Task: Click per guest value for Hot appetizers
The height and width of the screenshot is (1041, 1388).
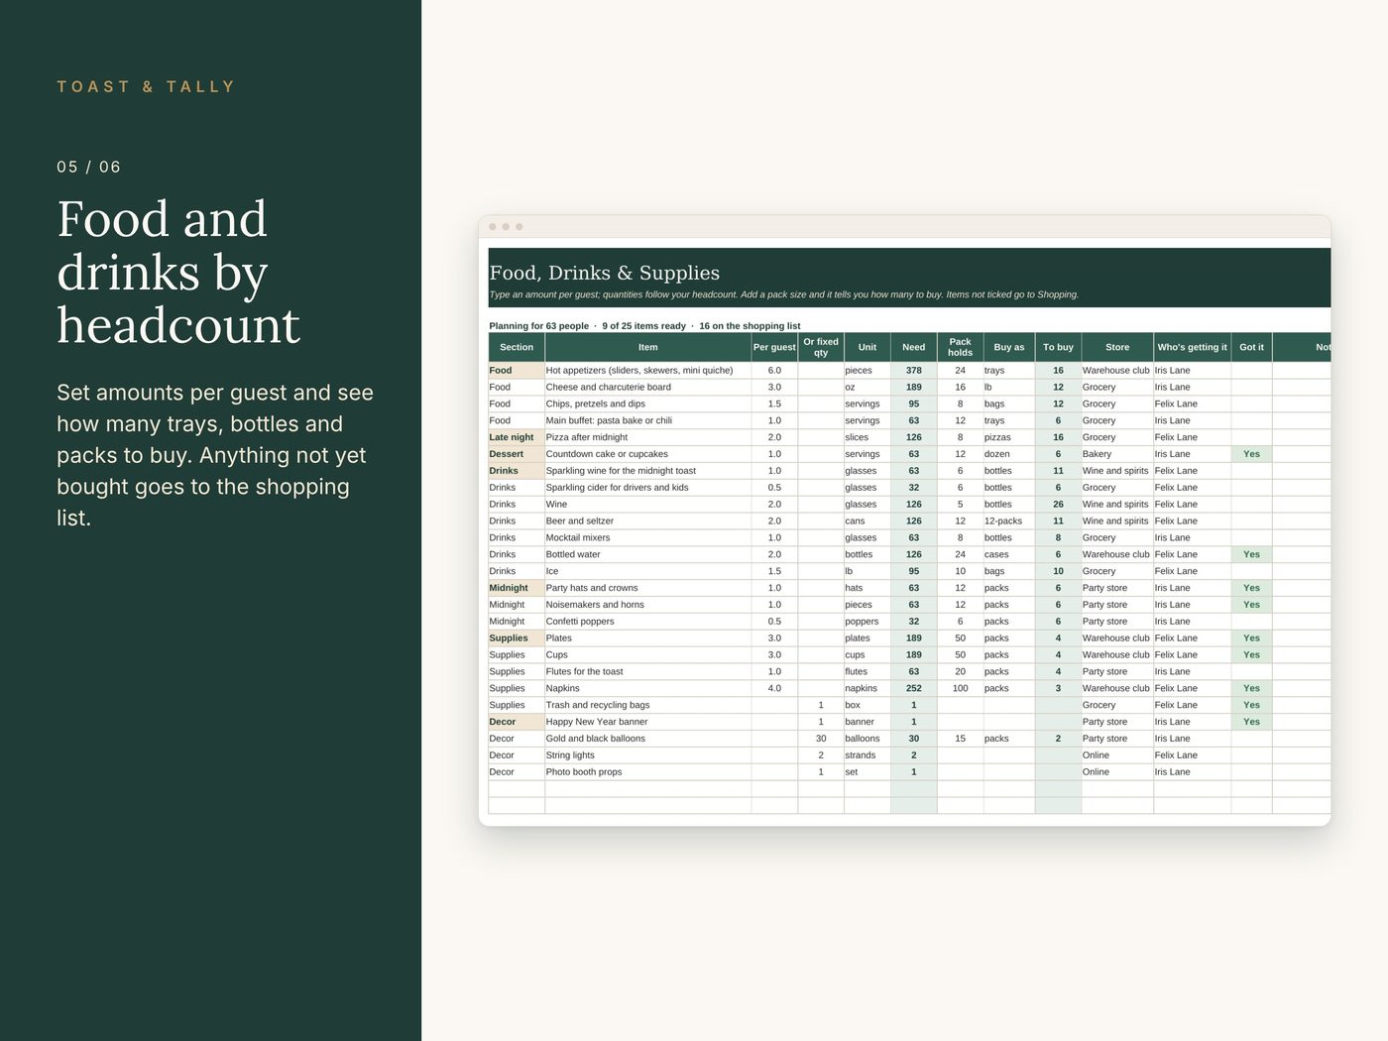Action: (x=774, y=371)
